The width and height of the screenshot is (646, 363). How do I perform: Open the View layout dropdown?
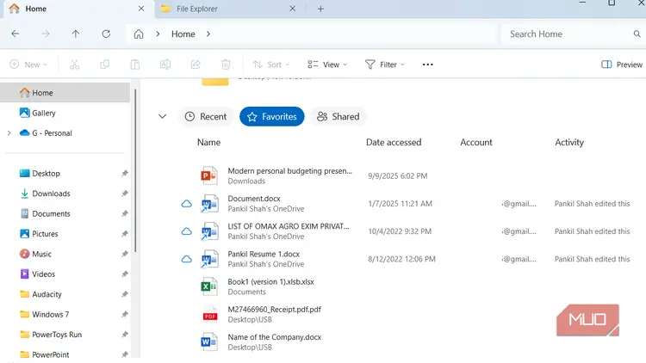[x=327, y=65]
